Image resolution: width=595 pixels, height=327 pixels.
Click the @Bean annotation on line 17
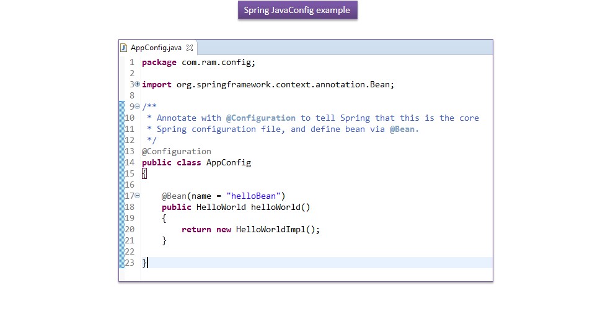(x=174, y=196)
